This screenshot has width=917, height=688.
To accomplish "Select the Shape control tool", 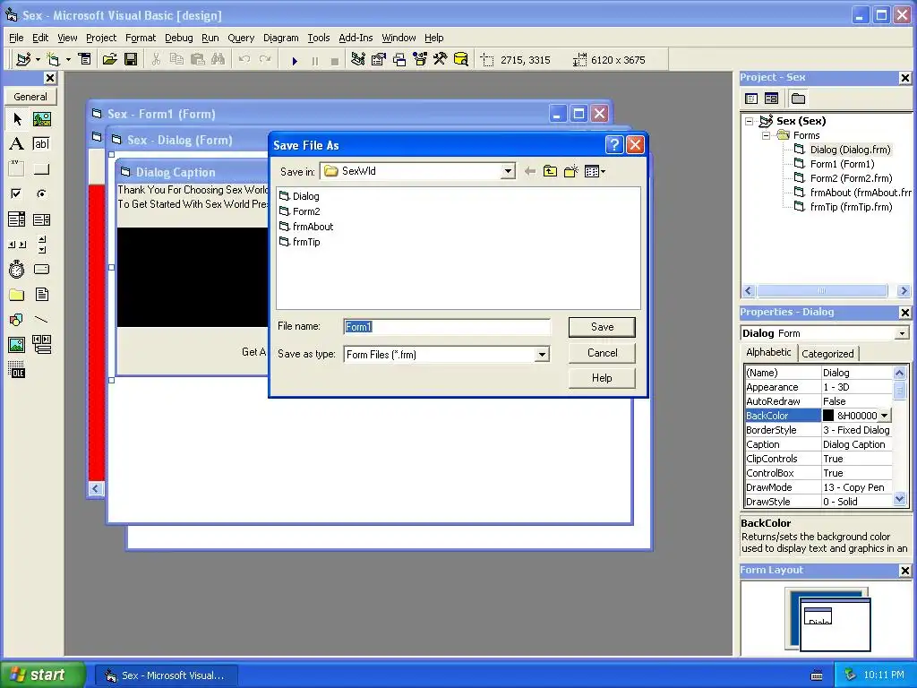I will coord(17,320).
